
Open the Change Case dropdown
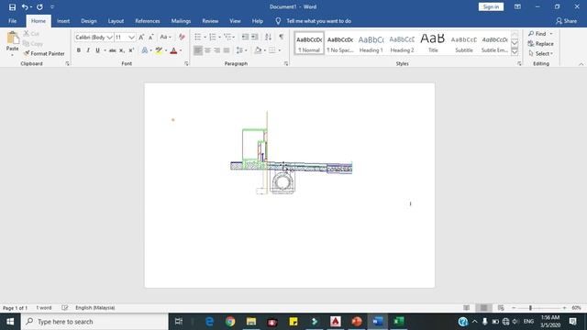click(165, 37)
